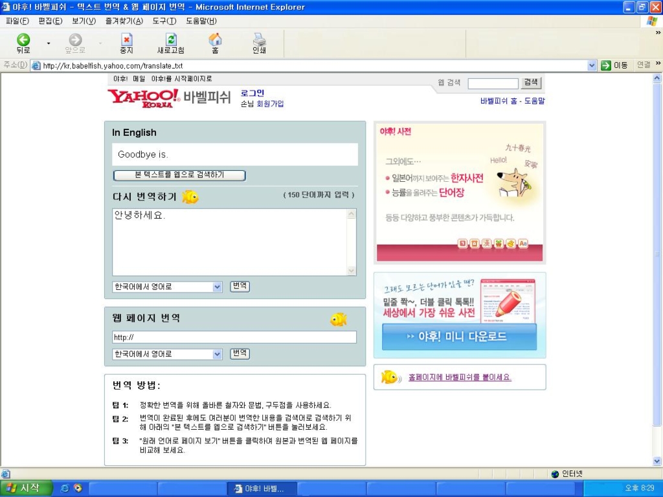Screen dimensions: 663x497
Task: Click the Internet zone globe in status bar
Action: click(x=555, y=474)
